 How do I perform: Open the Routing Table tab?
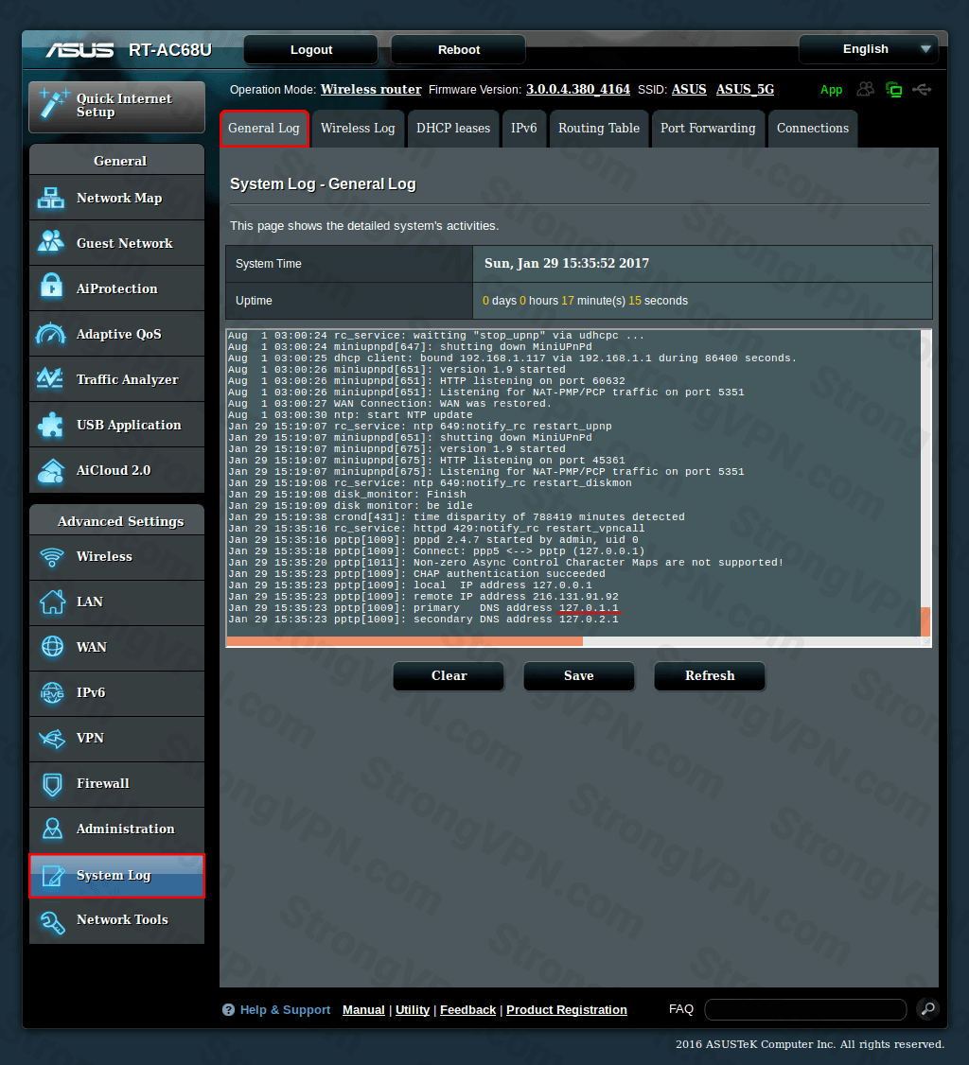[x=599, y=129]
